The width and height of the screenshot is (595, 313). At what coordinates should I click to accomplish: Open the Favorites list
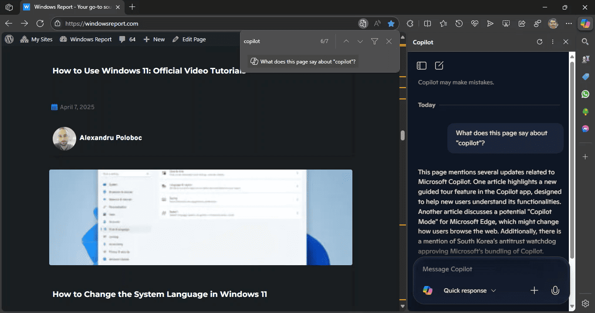click(x=443, y=23)
